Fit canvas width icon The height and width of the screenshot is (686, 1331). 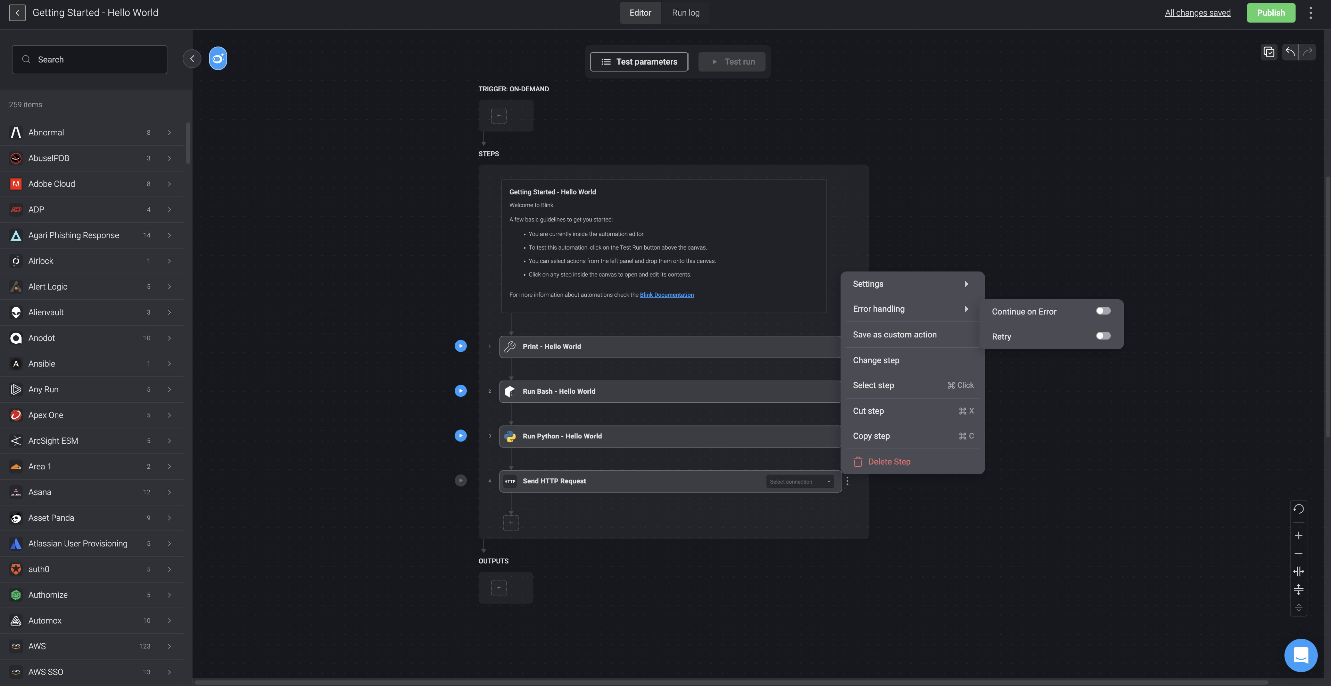tap(1298, 571)
